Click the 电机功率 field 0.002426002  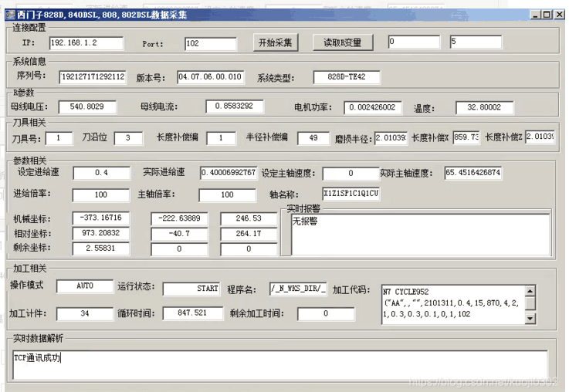pyautogui.click(x=373, y=108)
